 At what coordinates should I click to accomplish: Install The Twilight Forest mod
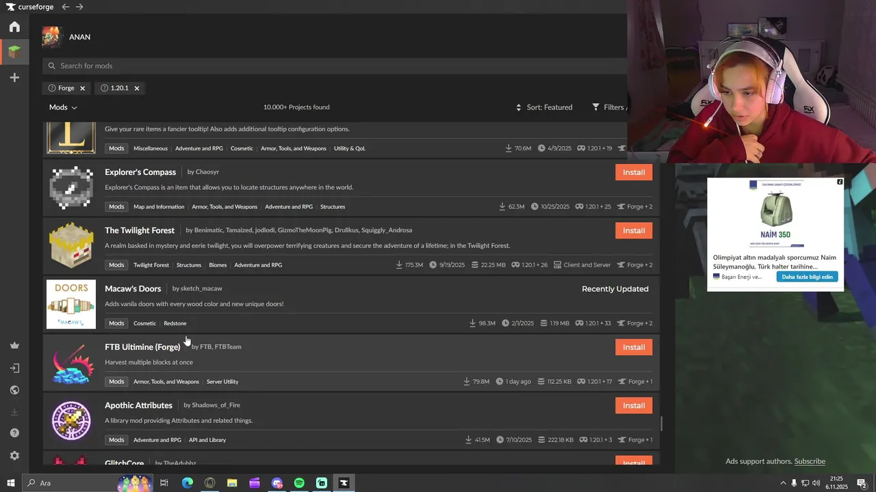[x=634, y=230]
